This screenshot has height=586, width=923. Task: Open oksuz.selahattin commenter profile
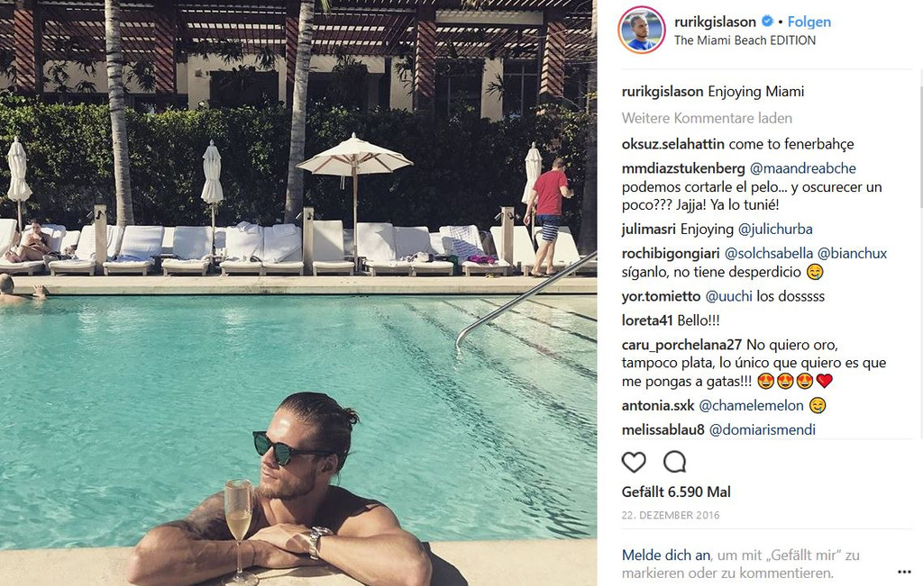pos(672,144)
